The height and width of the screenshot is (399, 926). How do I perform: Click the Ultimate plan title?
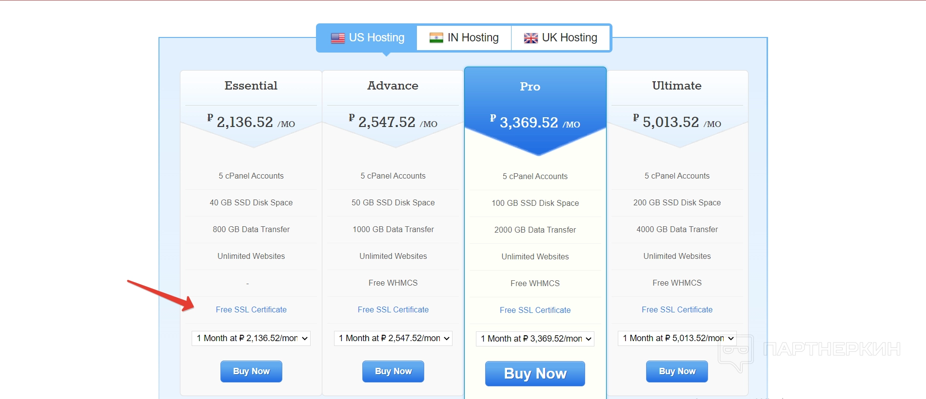coord(677,86)
